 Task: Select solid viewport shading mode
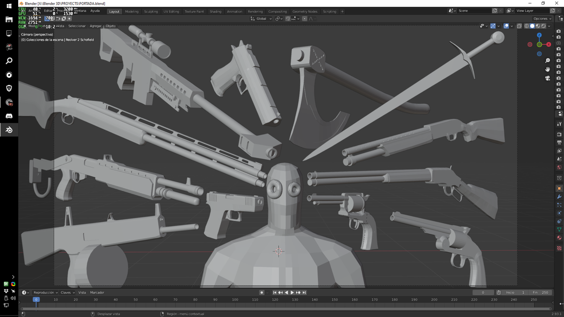pos(533,25)
